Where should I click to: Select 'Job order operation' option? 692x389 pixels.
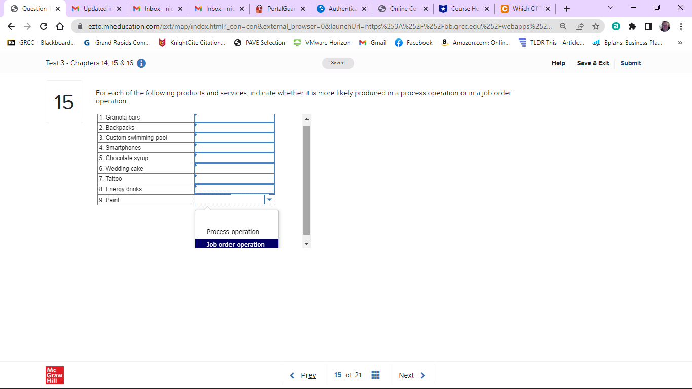[x=237, y=244]
